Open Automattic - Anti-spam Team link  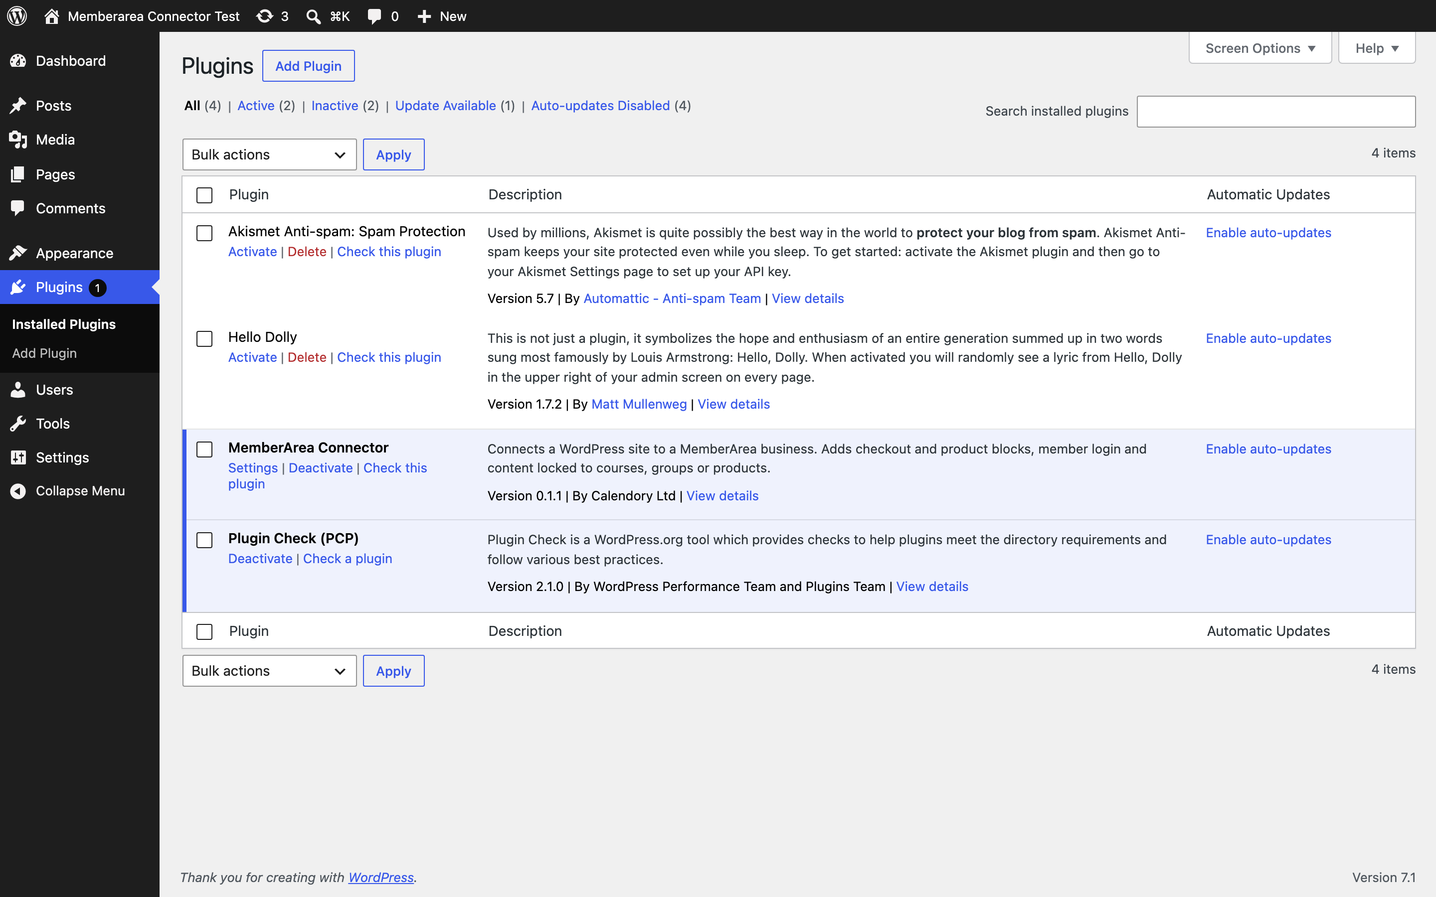tap(672, 299)
